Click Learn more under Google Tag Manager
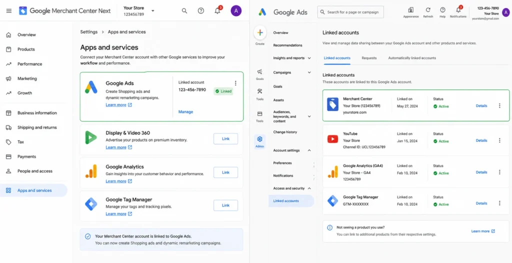This screenshot has height=263, width=512. point(119,213)
